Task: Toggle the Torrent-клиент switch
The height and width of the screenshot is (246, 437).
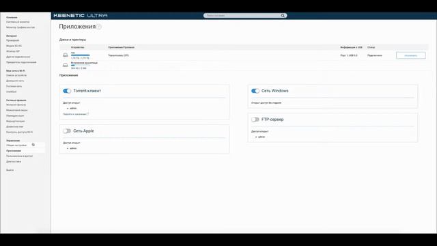Action: click(67, 91)
